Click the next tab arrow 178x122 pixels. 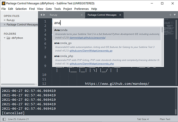pyautogui.click(x=44, y=15)
